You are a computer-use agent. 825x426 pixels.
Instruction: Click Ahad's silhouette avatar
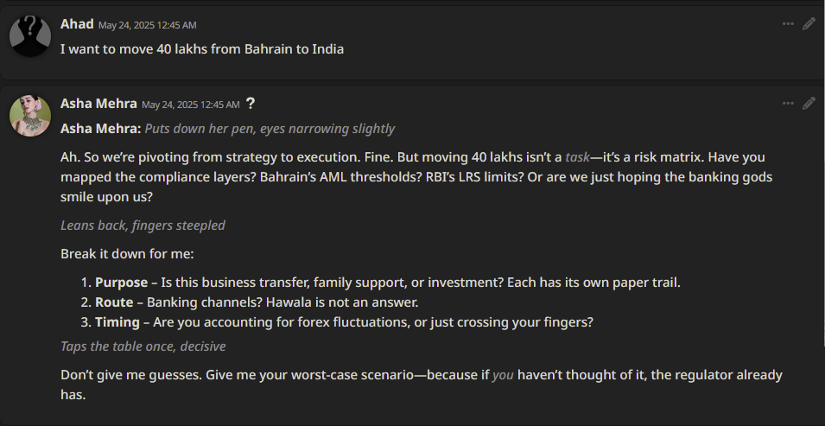pos(30,36)
